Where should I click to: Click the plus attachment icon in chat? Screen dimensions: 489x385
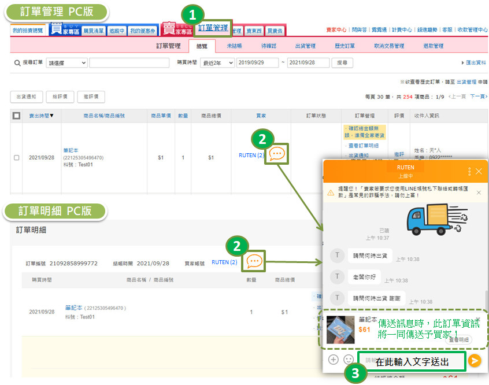(334, 360)
